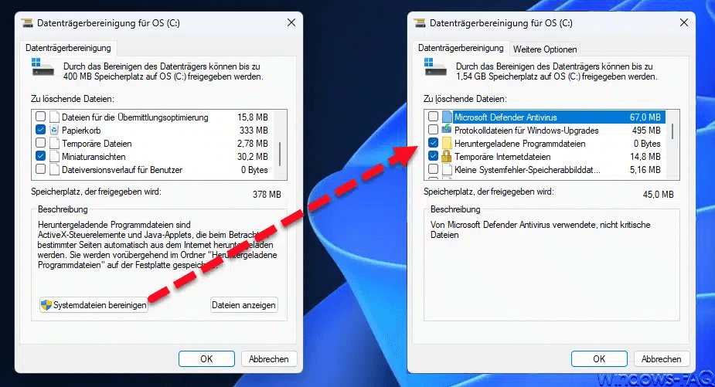Untick the Temporäre Internetdateien checkbox
Image resolution: width=715 pixels, height=387 pixels.
[433, 156]
